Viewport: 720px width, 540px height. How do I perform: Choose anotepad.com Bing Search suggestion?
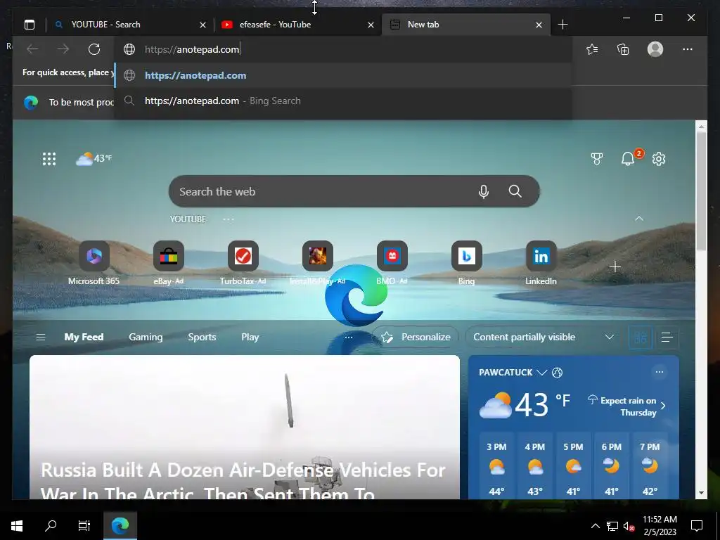342,101
